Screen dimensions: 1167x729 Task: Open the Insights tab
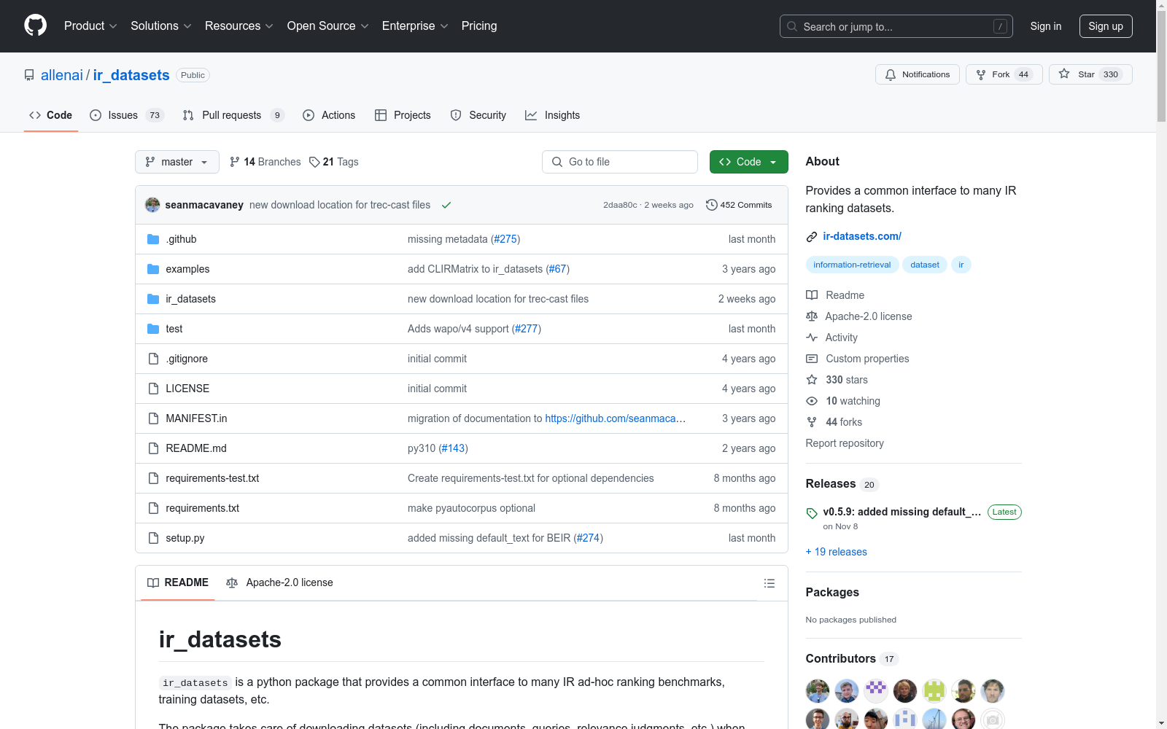(x=553, y=115)
